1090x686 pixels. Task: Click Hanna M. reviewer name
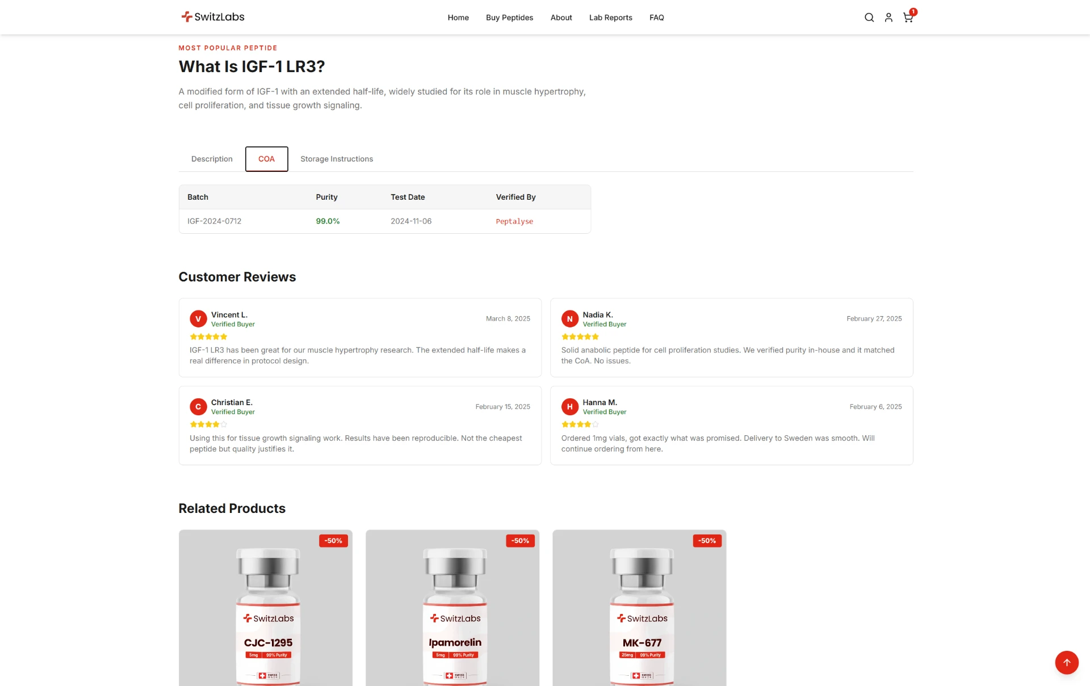599,402
